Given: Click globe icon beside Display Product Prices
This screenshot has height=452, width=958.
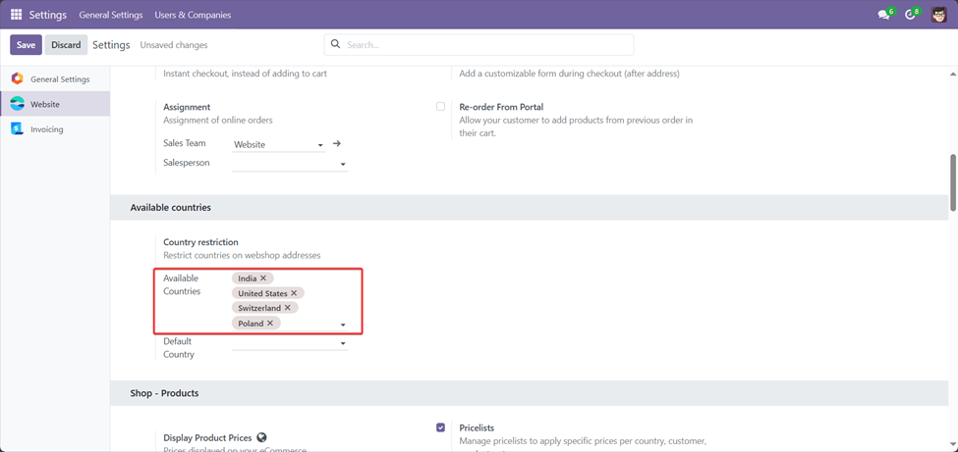Looking at the screenshot, I should 262,437.
